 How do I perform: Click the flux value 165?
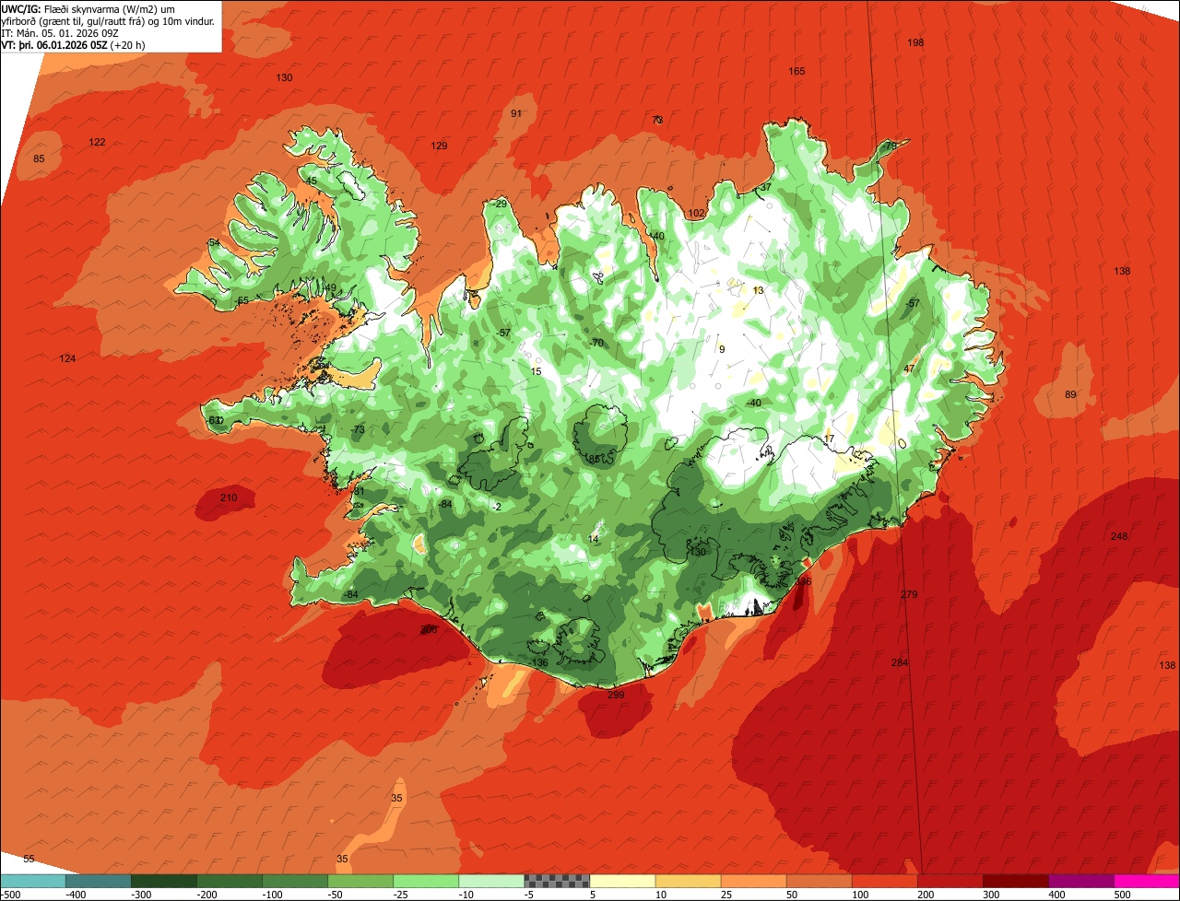pos(796,71)
